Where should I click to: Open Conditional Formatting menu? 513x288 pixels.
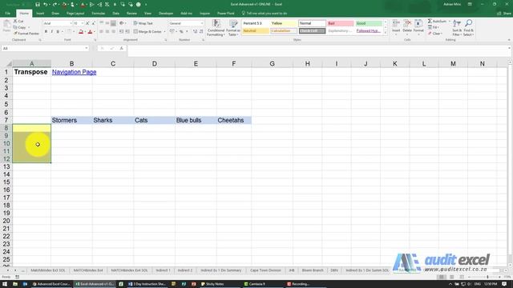[216, 28]
